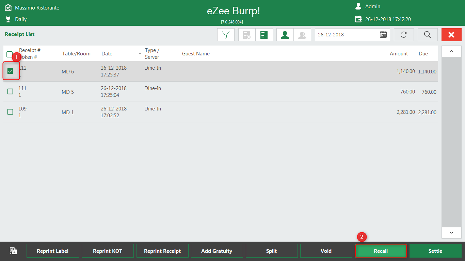The width and height of the screenshot is (465, 261).
Task: Click the grayed receipt cancel icon
Action: [x=247, y=35]
